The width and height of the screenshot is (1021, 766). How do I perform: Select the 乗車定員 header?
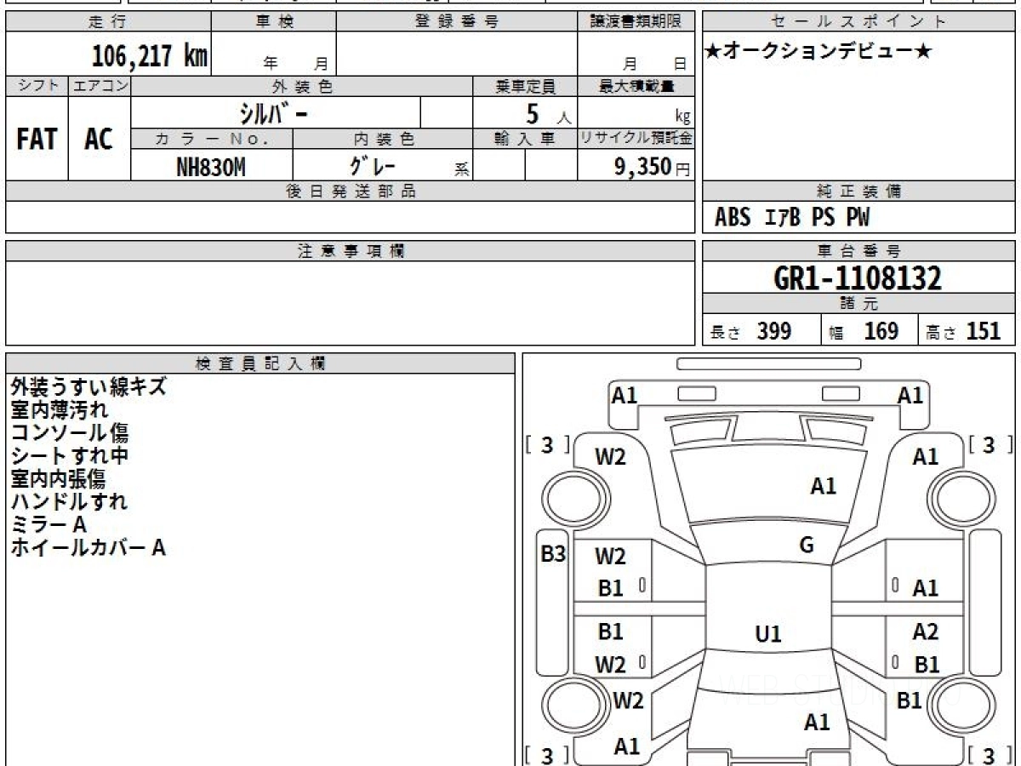(x=524, y=86)
